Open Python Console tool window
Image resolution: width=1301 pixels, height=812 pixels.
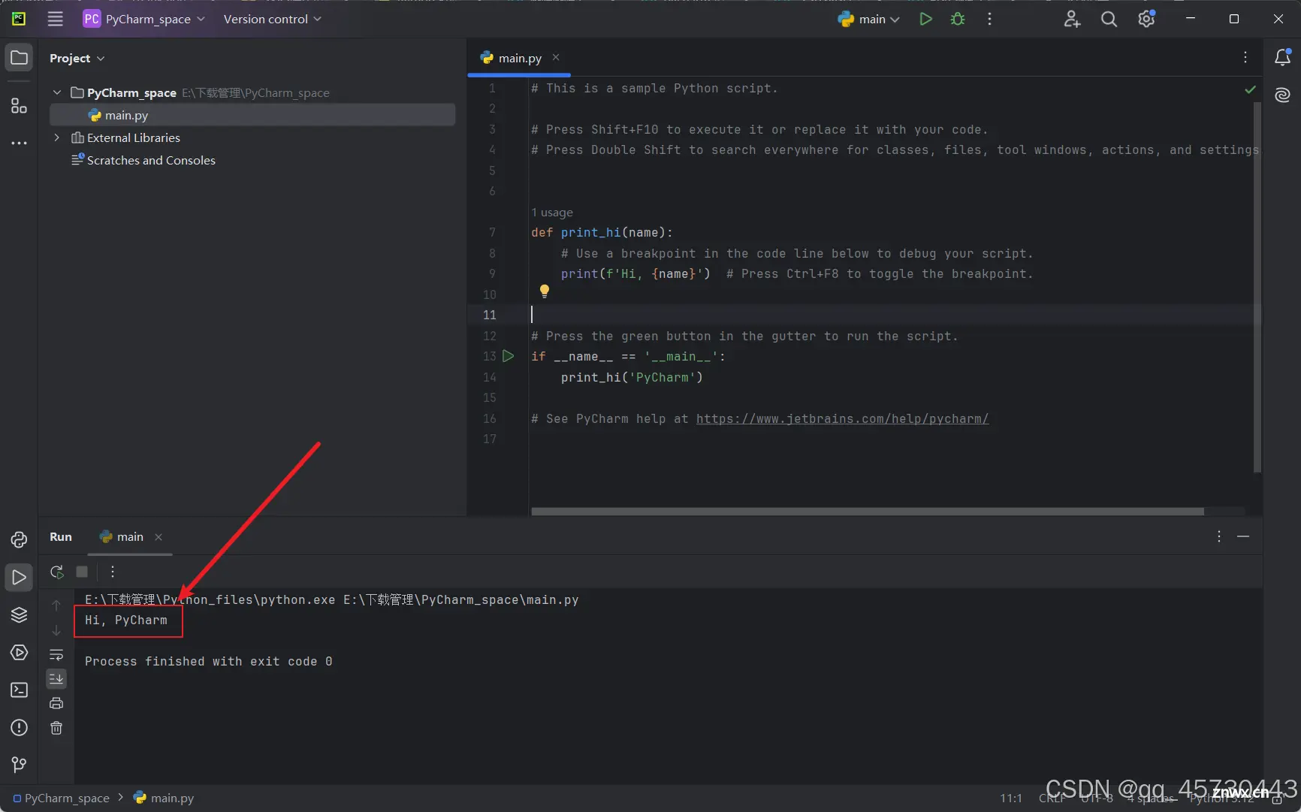[x=19, y=539]
